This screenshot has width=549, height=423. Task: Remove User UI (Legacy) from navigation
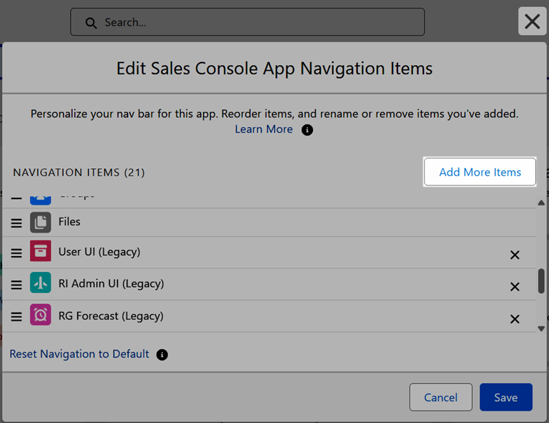click(515, 255)
